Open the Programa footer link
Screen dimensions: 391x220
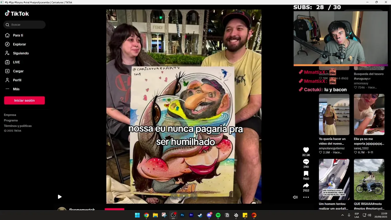11,120
